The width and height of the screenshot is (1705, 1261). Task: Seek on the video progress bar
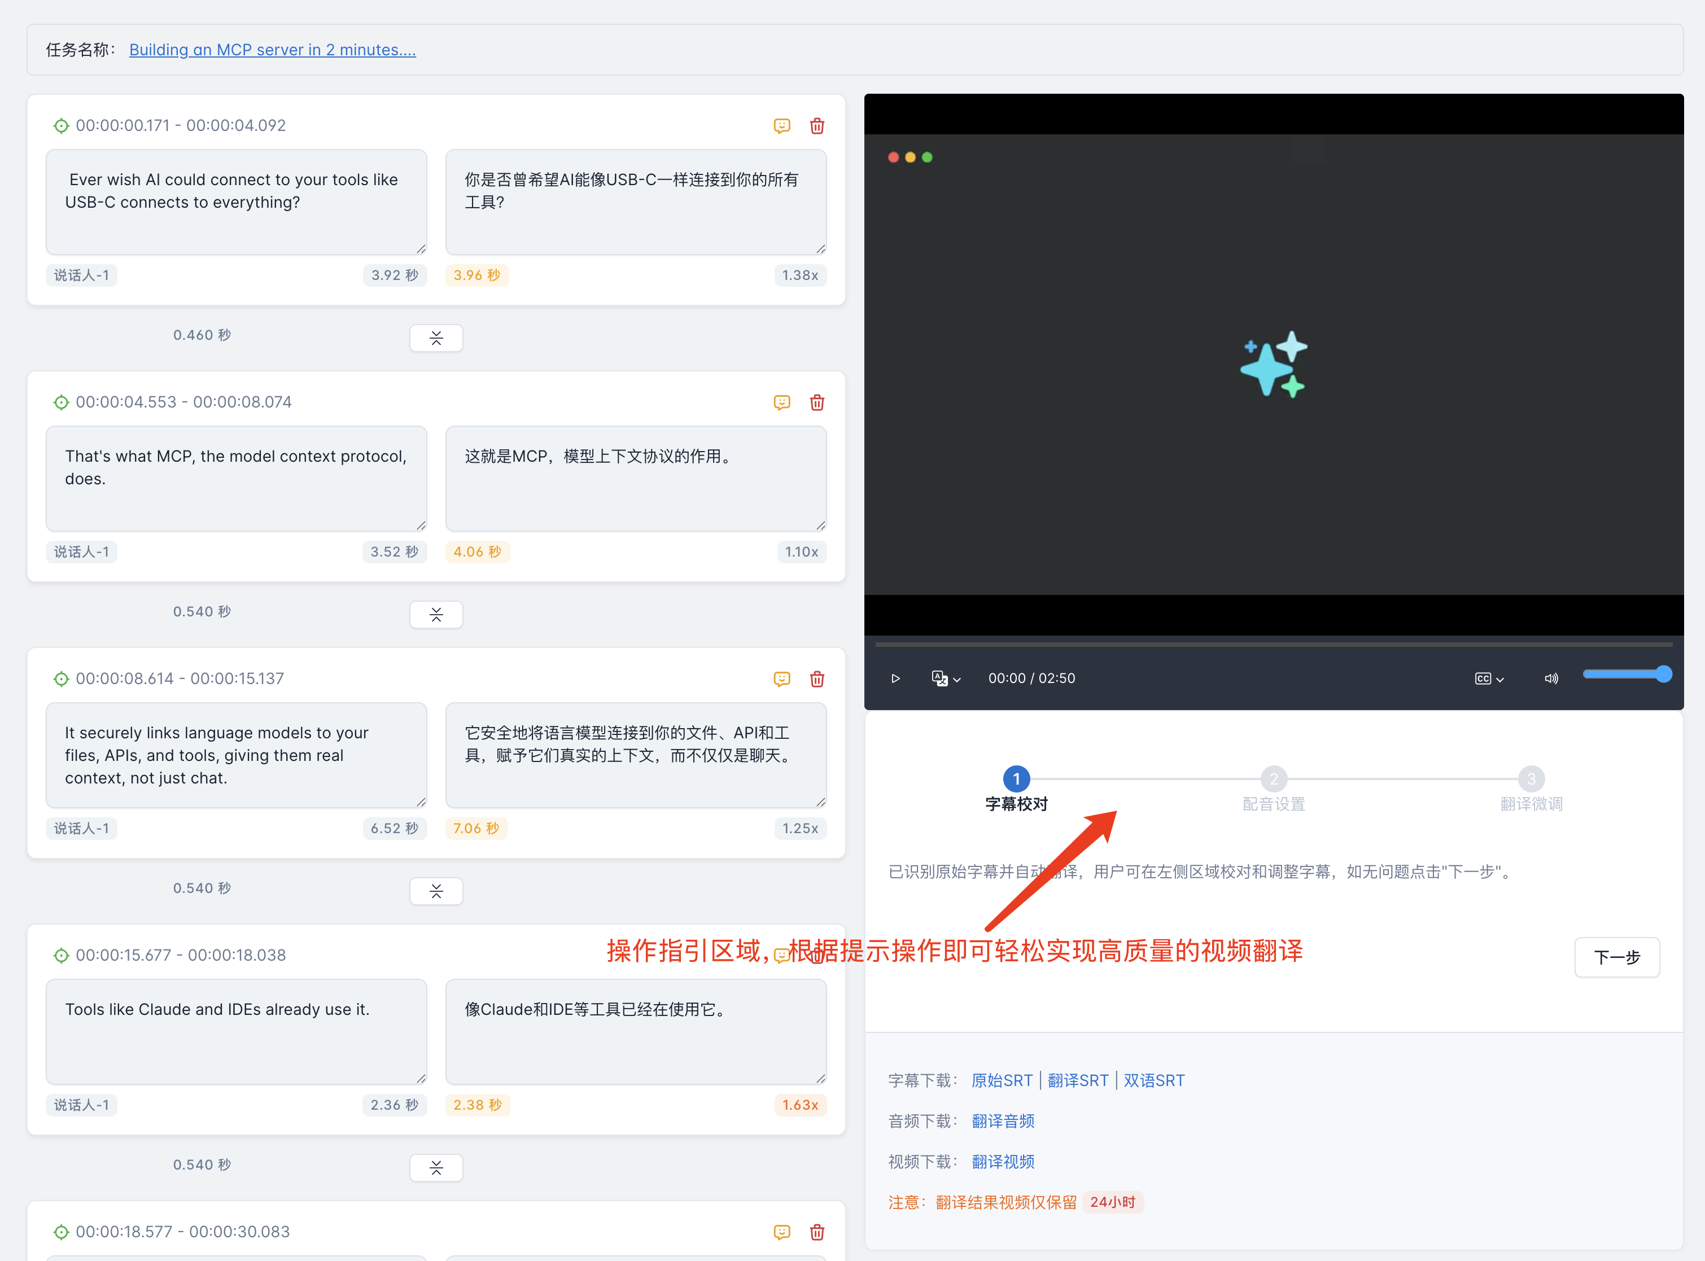(x=1274, y=644)
